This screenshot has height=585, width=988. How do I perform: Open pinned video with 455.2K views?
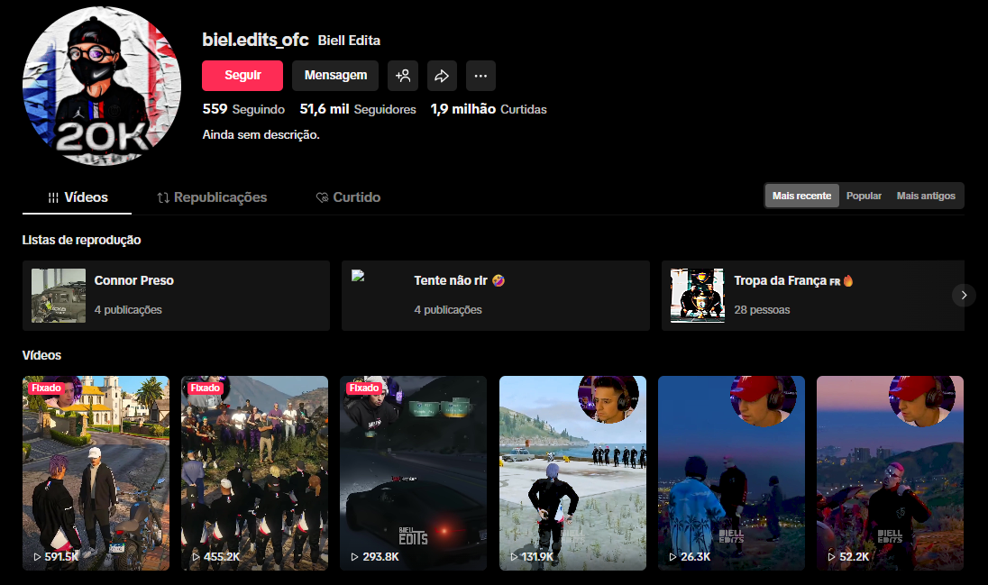pos(254,473)
